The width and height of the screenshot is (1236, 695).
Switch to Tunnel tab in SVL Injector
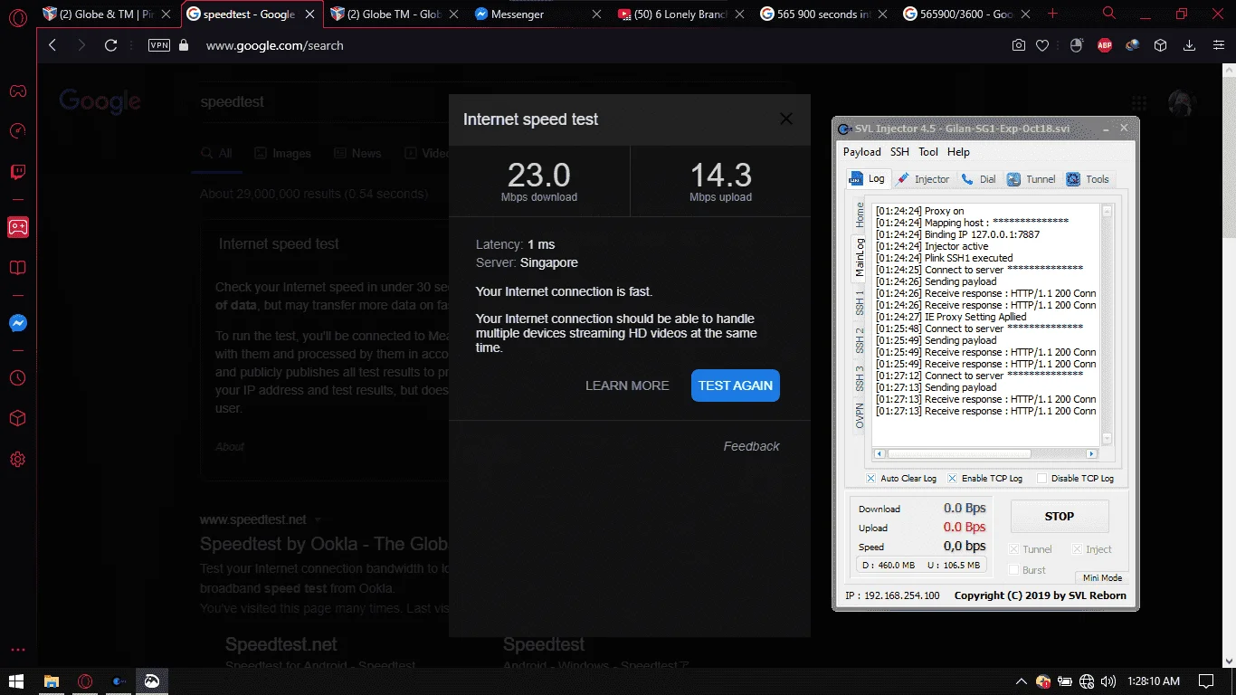[x=1032, y=179]
